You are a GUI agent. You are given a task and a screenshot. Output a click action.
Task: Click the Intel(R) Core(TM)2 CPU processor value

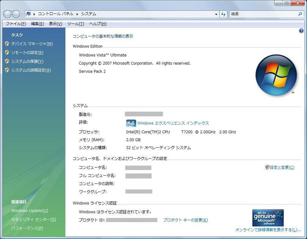[181, 132]
